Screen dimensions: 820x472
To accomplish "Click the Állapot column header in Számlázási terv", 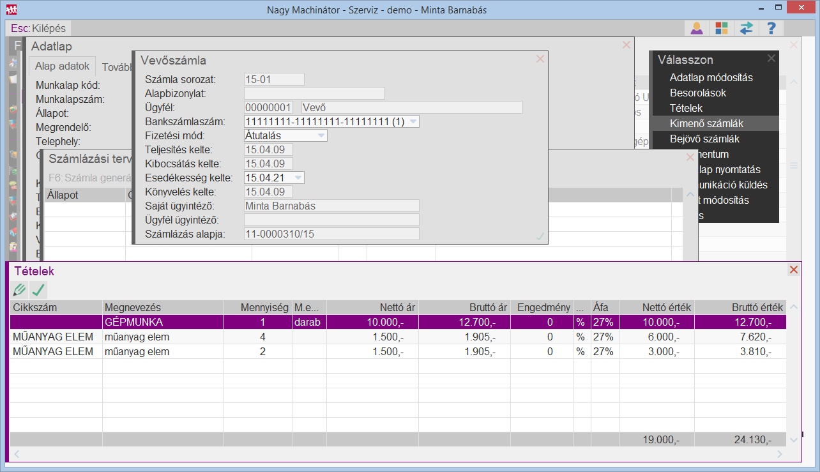I will [86, 195].
